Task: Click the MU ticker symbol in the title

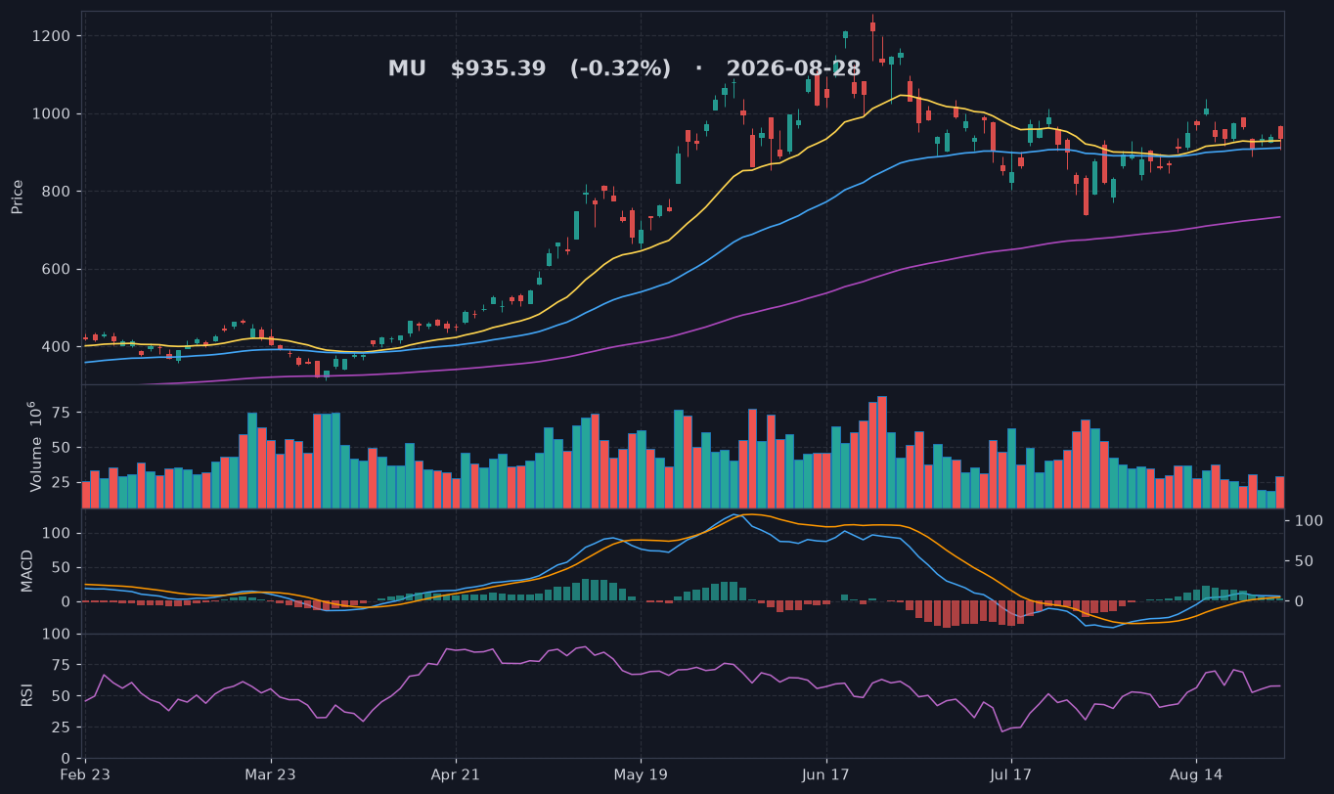Action: [x=407, y=69]
